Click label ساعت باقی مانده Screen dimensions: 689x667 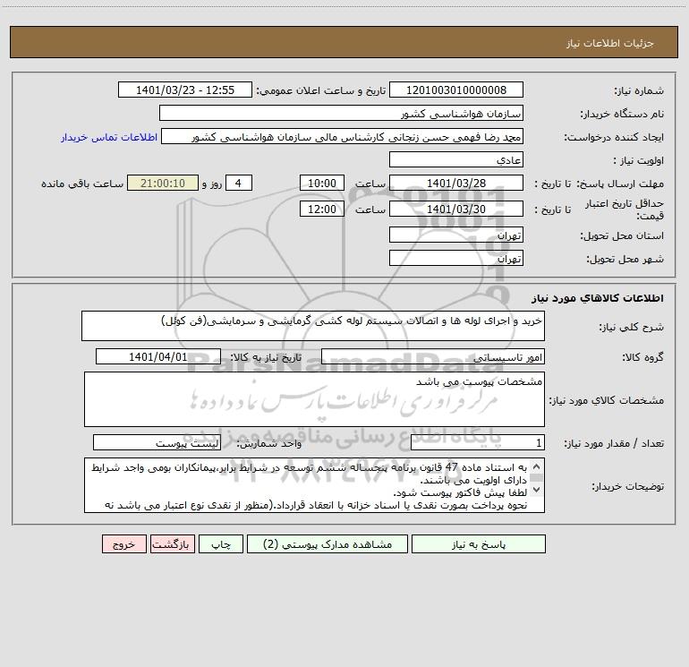[x=82, y=184]
